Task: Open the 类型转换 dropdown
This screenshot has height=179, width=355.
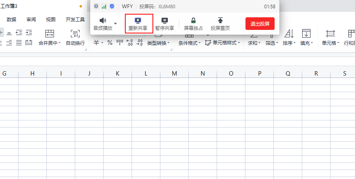Action: point(158,43)
